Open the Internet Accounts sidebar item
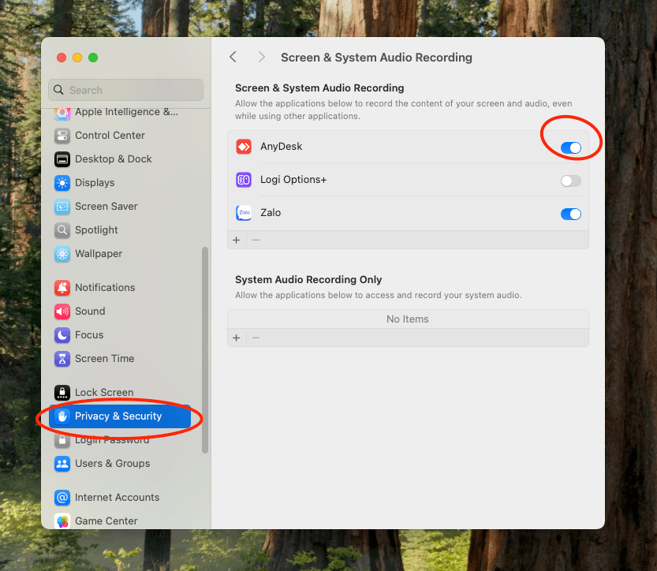The image size is (657, 571). pyautogui.click(x=121, y=498)
